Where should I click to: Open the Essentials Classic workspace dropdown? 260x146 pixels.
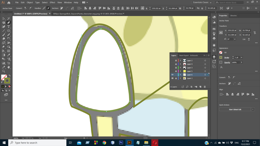click(202, 2)
